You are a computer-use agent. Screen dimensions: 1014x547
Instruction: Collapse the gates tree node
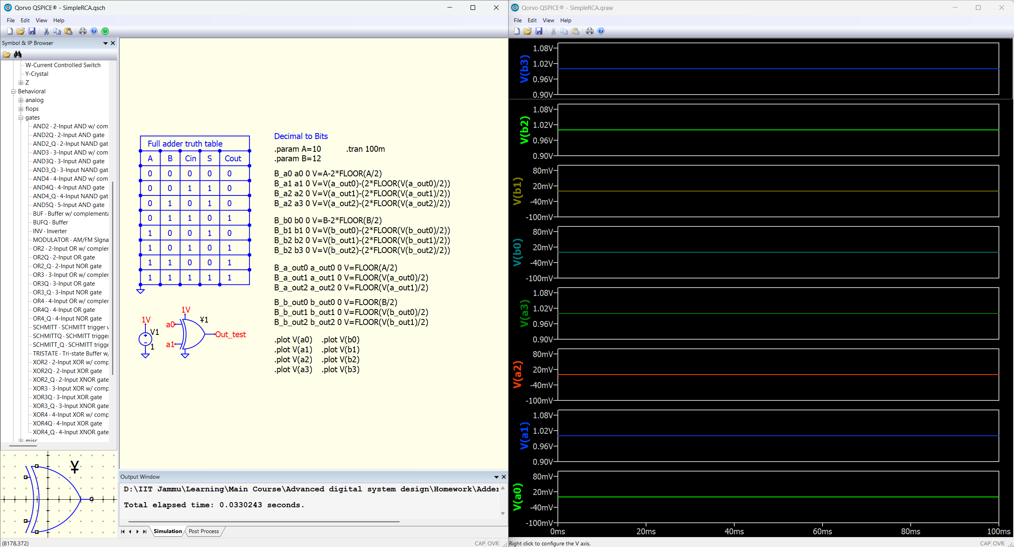click(x=21, y=118)
